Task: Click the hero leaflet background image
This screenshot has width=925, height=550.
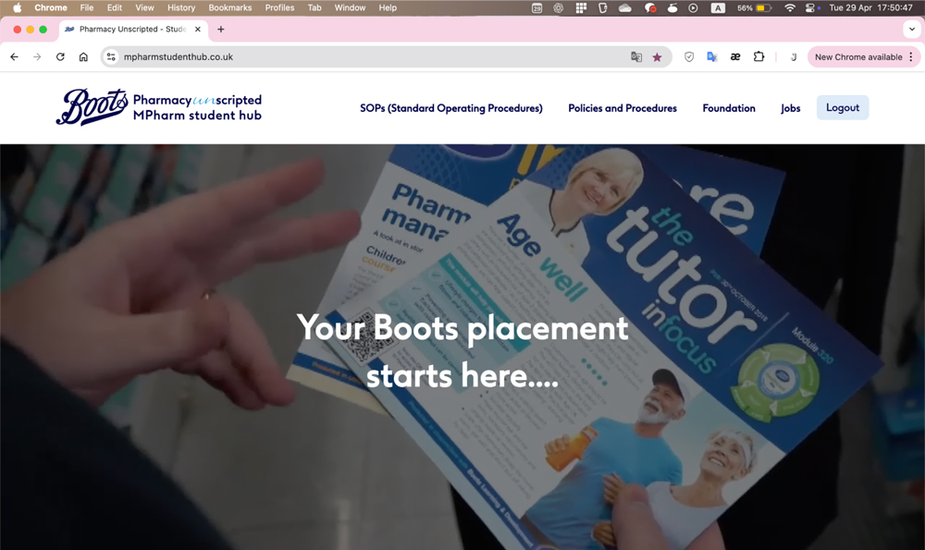Action: pyautogui.click(x=462, y=348)
